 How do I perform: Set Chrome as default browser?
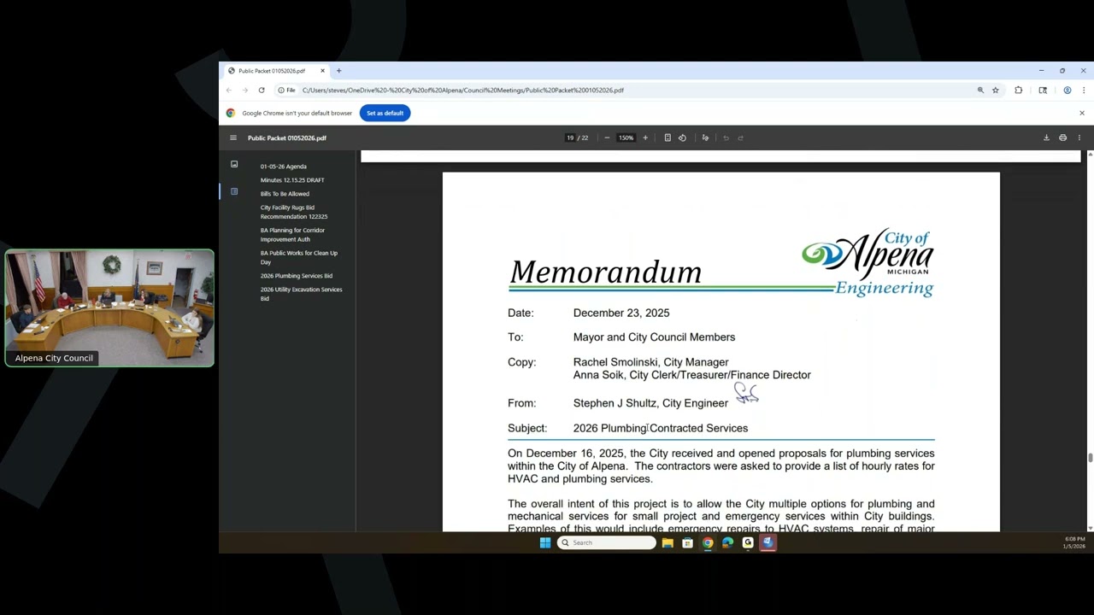click(x=385, y=113)
